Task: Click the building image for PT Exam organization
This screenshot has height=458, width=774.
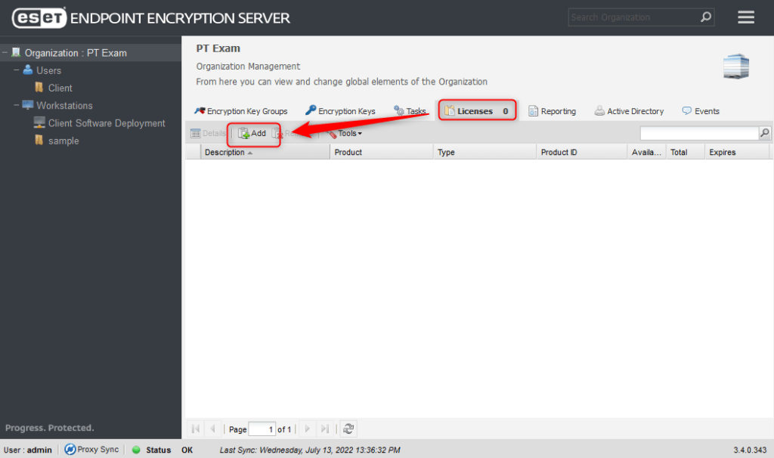Action: click(x=735, y=67)
